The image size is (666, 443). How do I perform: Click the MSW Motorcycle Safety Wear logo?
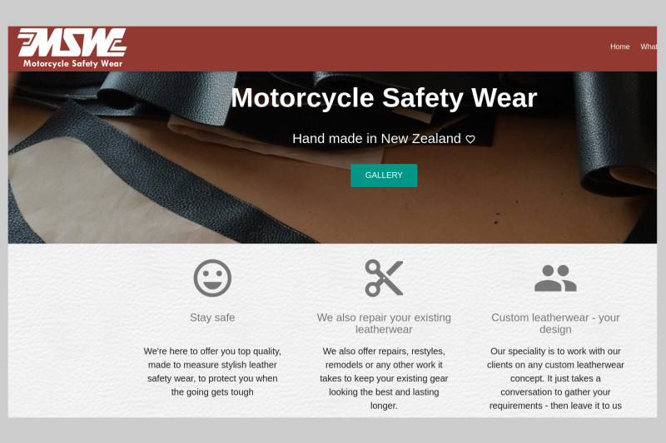[x=72, y=48]
